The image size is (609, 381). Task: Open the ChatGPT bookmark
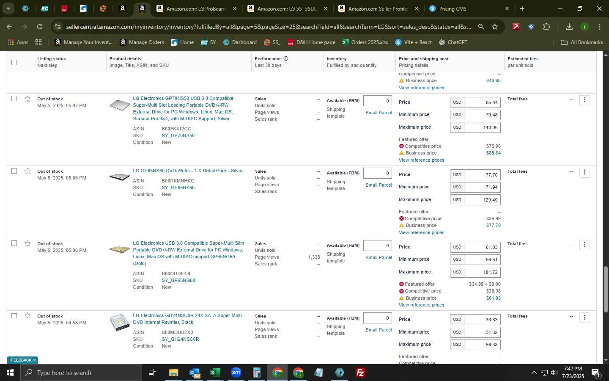point(453,42)
